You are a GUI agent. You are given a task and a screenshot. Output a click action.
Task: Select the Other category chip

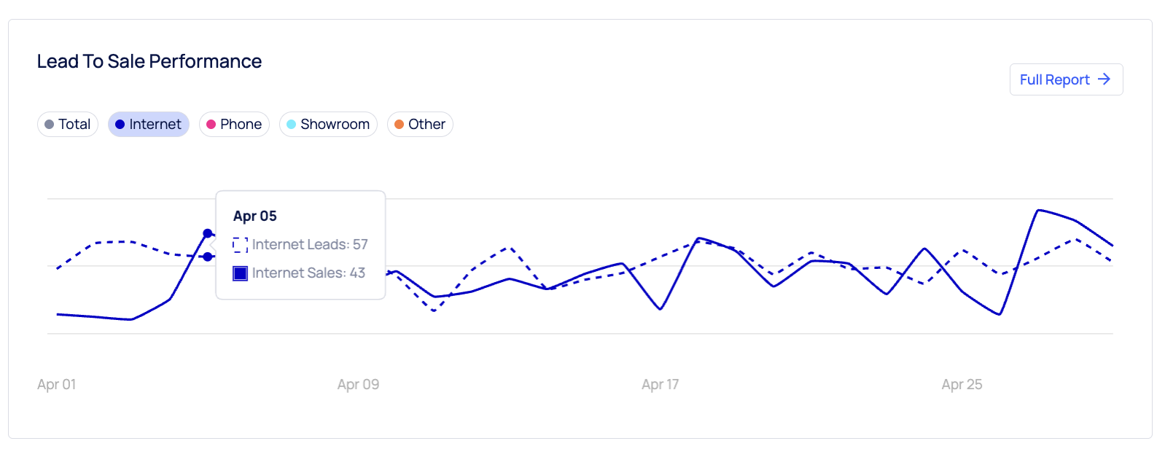(x=420, y=124)
